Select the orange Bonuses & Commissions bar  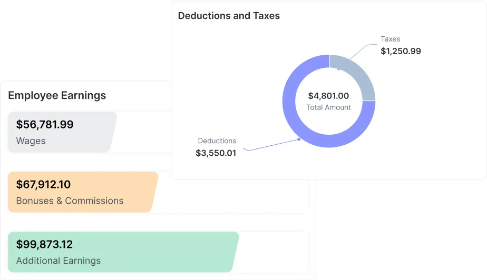[83, 192]
